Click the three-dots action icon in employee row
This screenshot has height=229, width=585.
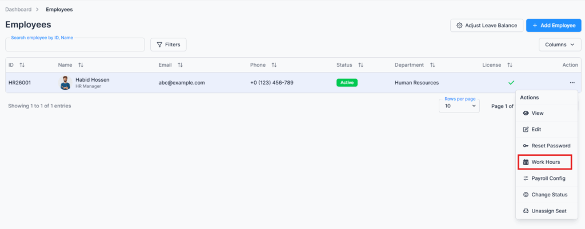click(x=572, y=83)
